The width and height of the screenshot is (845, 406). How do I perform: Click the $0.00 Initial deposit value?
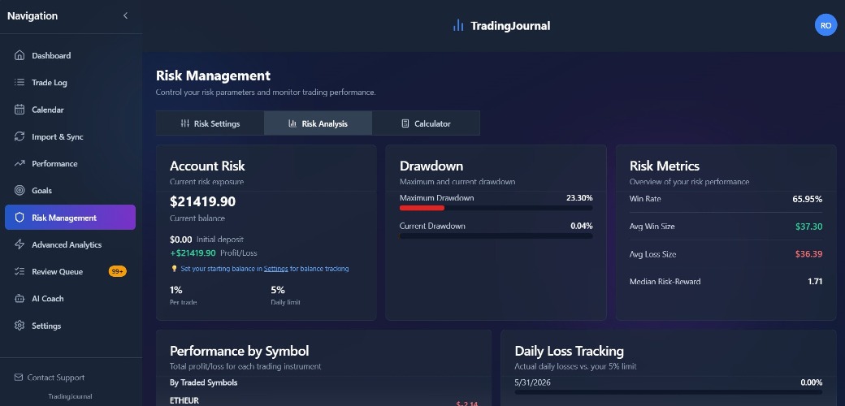click(x=180, y=239)
